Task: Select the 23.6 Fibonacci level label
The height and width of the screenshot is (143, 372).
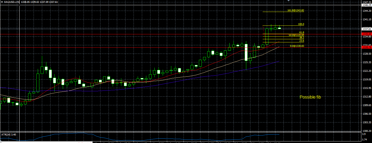Action: pos(302,41)
